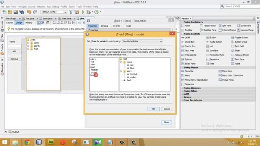
Task: Click the Remove button in form
Action: tap(15, 59)
